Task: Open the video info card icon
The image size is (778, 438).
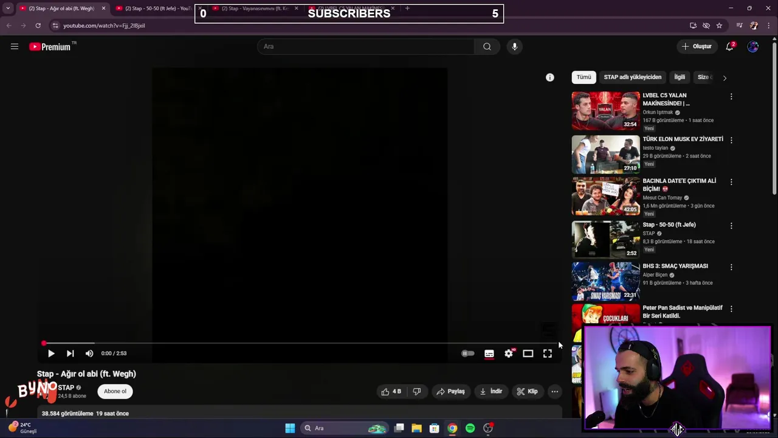Action: (550, 77)
